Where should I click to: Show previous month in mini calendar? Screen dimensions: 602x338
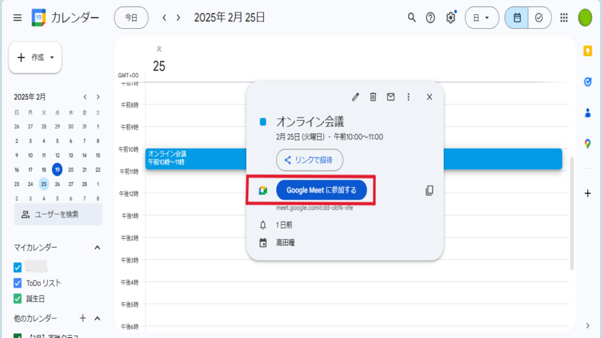point(85,97)
